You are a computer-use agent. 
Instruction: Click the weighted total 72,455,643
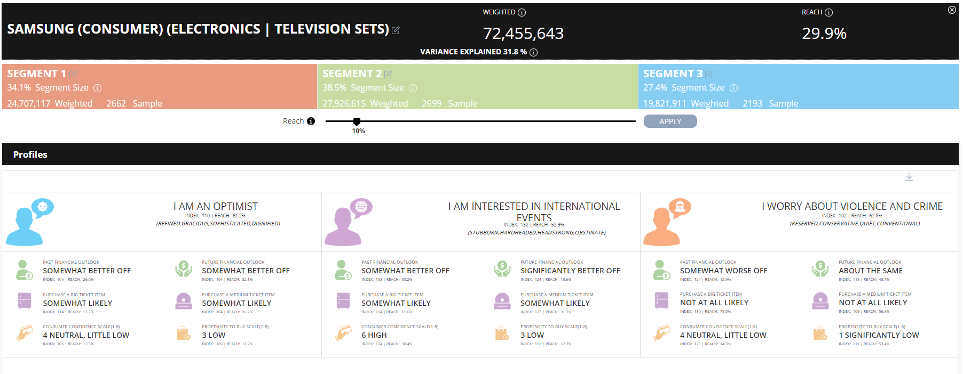click(523, 34)
